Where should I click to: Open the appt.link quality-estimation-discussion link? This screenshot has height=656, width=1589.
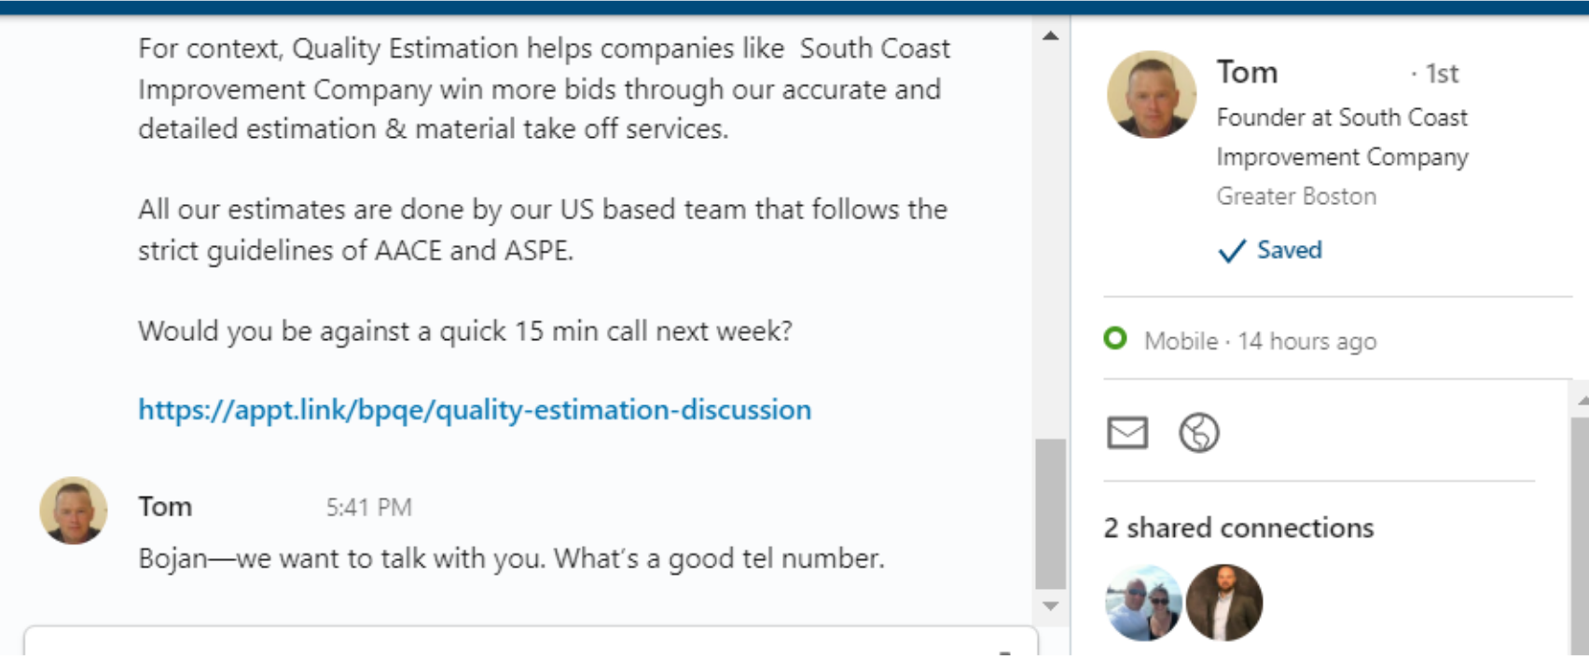tap(475, 409)
